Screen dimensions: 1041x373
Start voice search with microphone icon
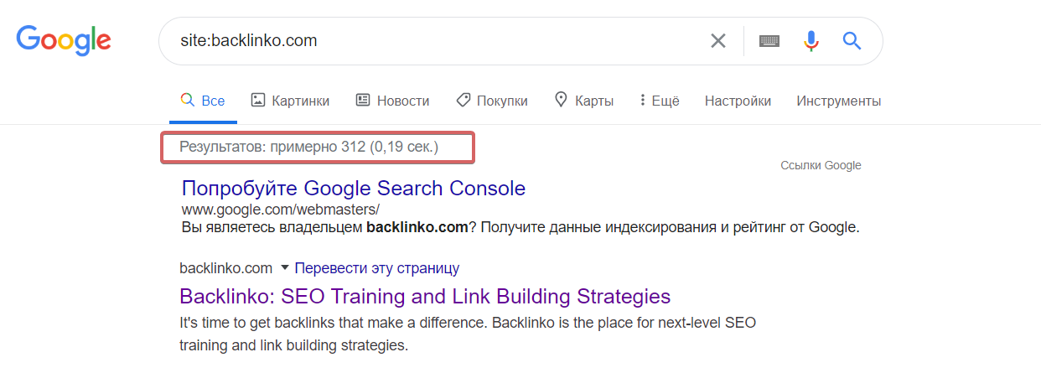(811, 41)
